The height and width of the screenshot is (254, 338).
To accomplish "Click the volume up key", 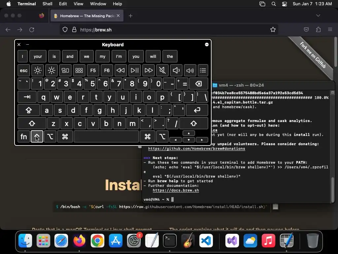I will click(190, 70).
